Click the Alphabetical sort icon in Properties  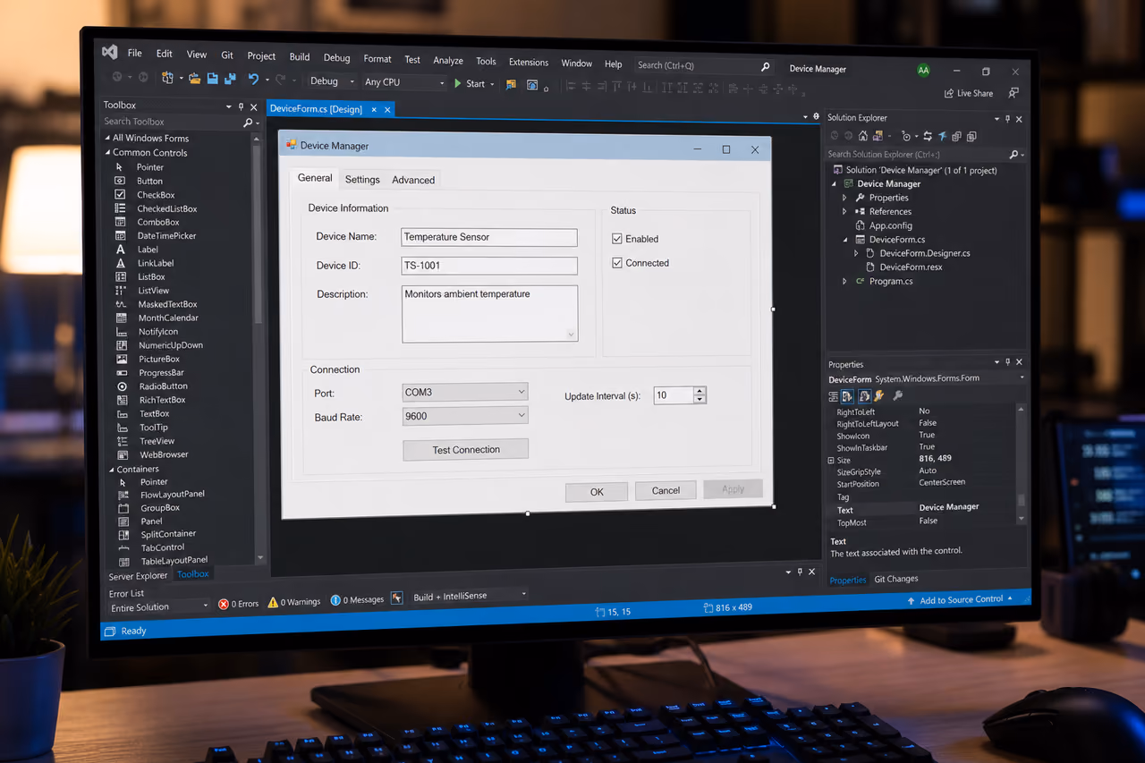pyautogui.click(x=847, y=395)
